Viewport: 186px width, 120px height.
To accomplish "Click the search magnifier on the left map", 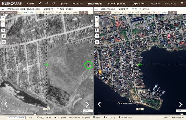I will click(x=3, y=30).
